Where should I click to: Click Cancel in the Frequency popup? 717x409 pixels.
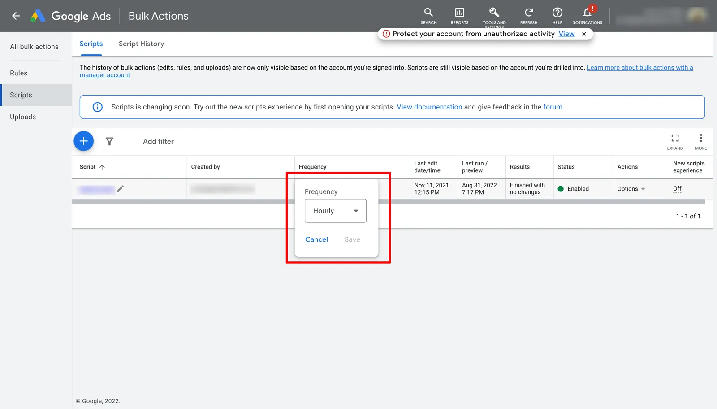tap(316, 239)
